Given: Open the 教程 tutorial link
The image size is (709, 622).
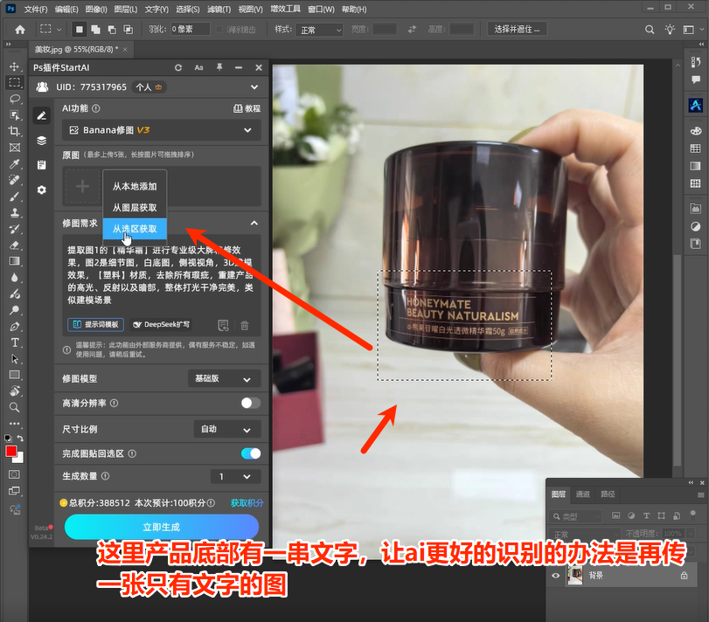Looking at the screenshot, I should [x=247, y=108].
